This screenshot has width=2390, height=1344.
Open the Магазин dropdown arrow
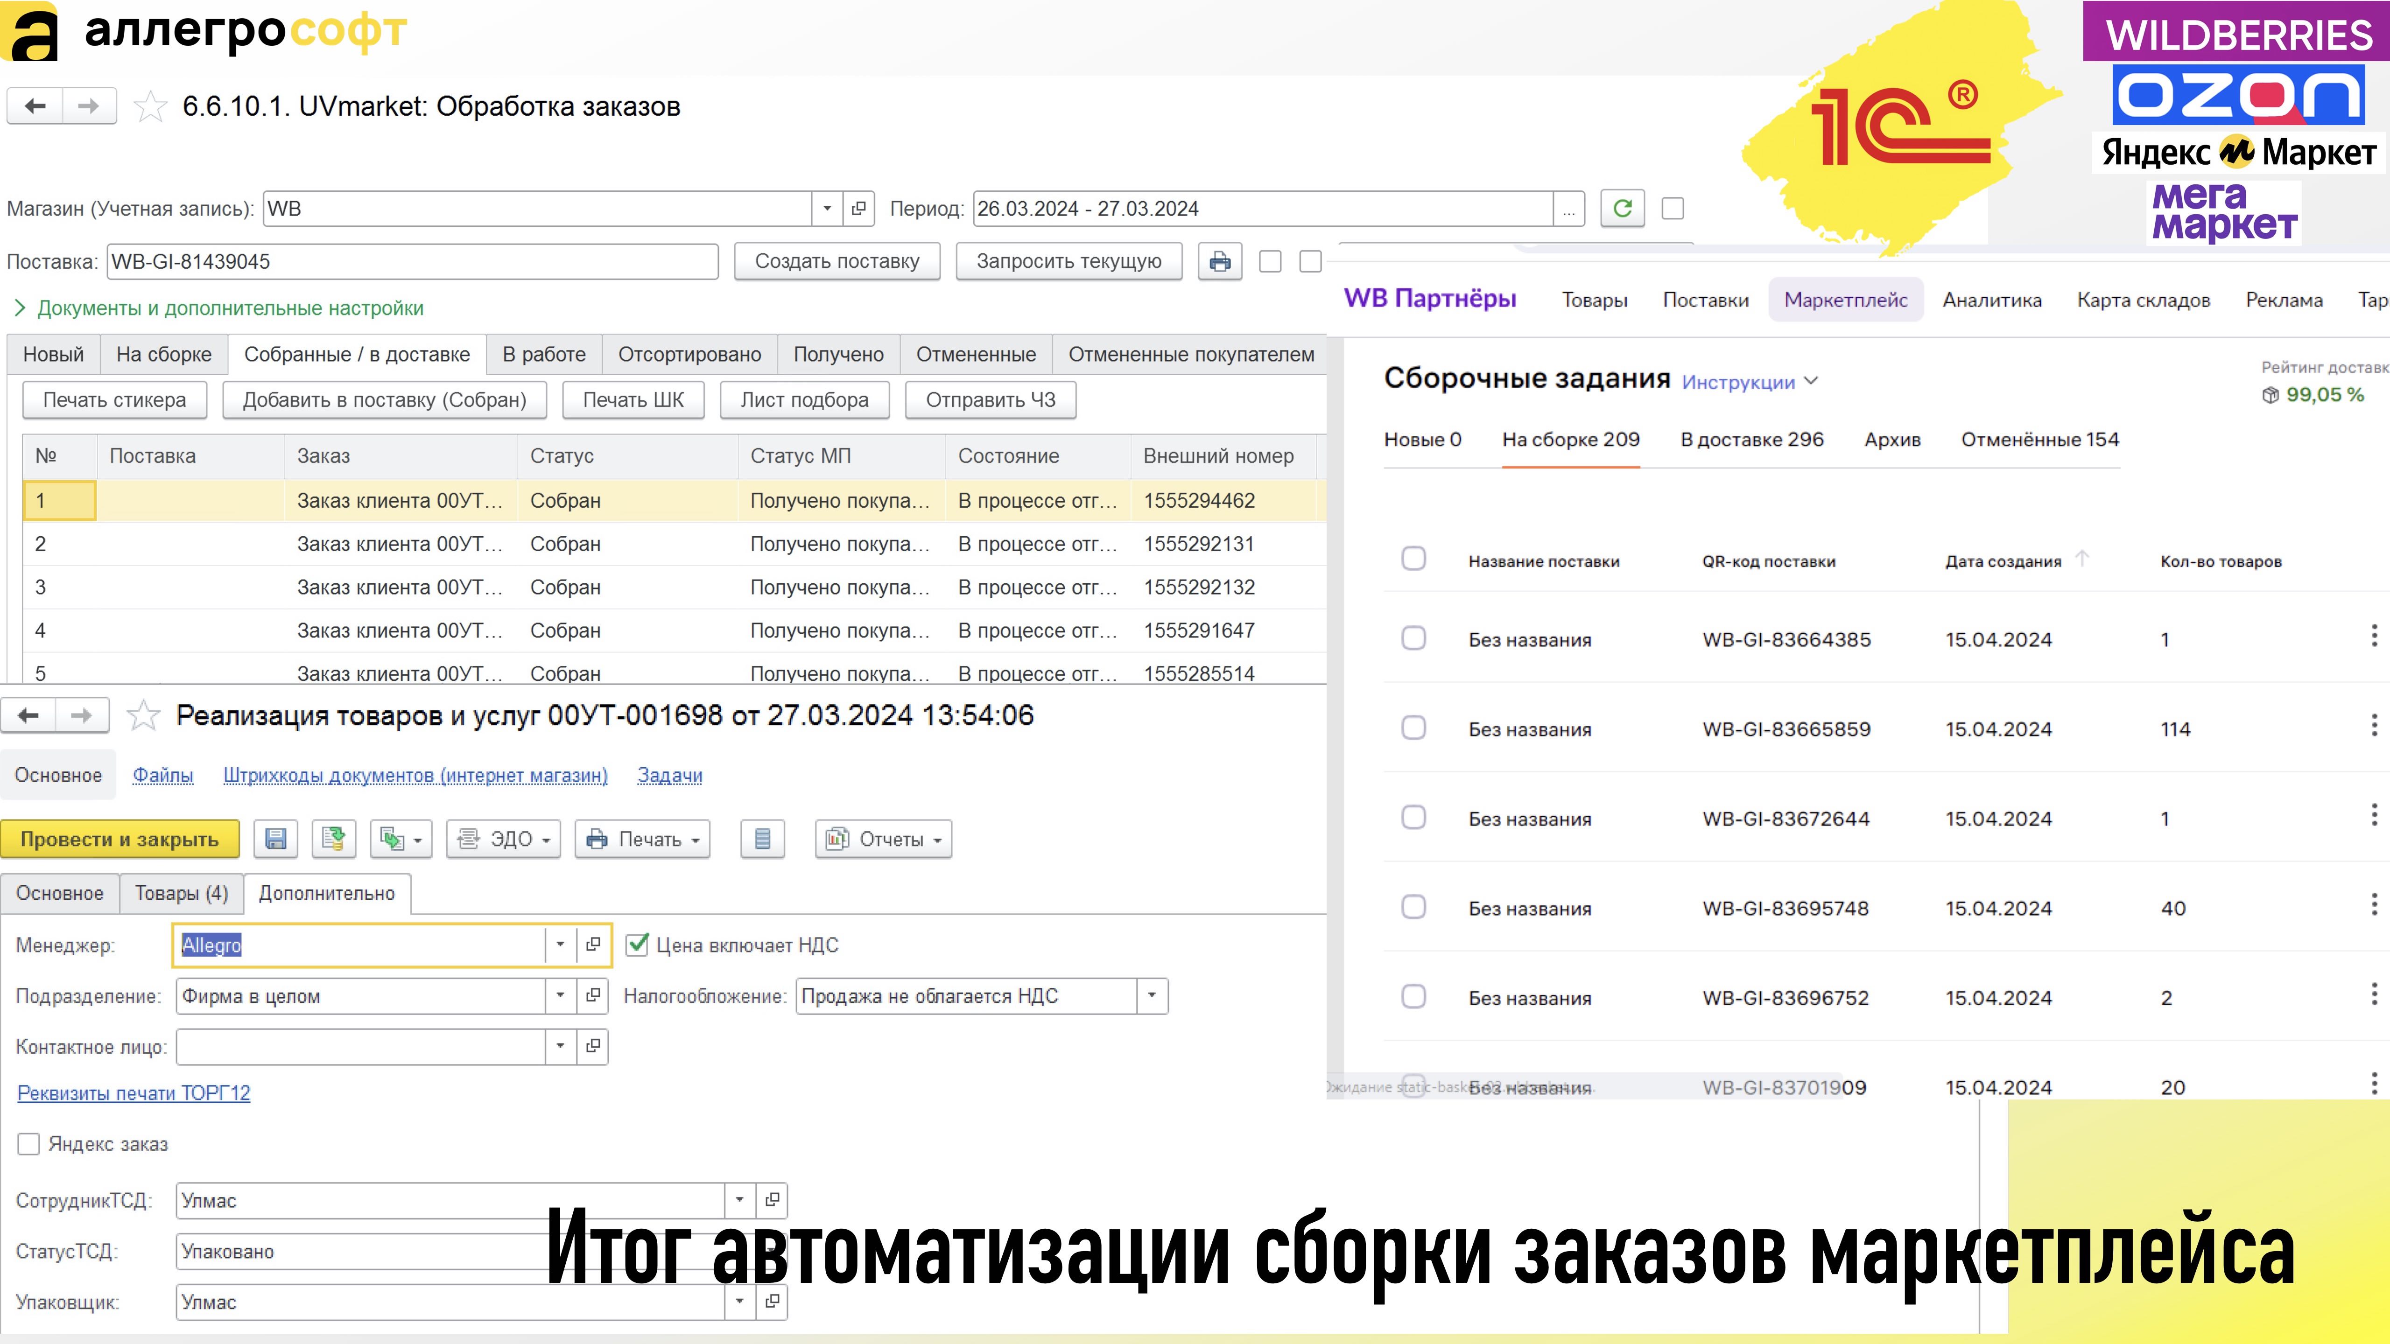827,208
